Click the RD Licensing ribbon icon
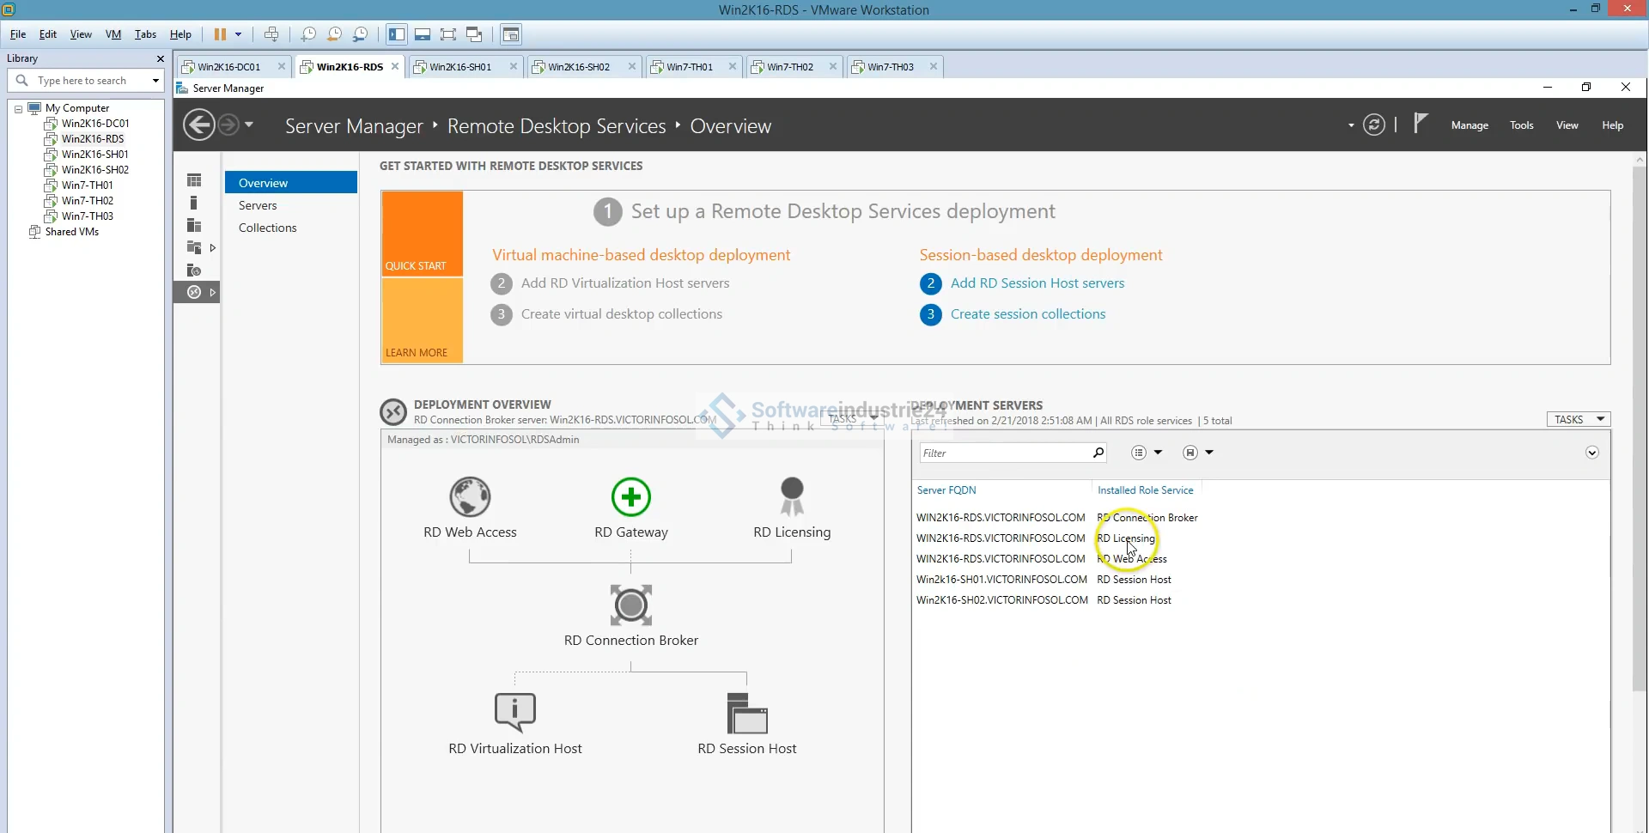 point(791,497)
